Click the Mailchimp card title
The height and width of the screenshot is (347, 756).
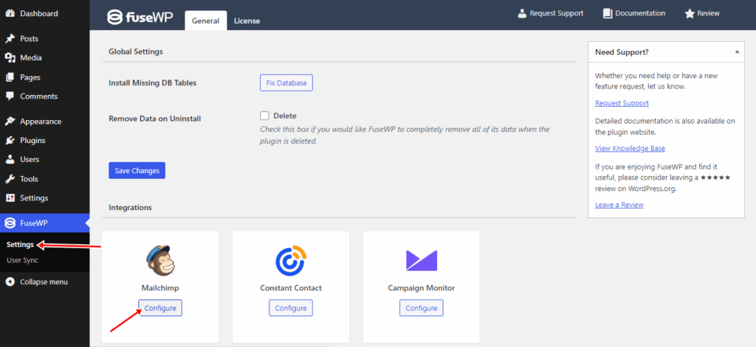[160, 288]
